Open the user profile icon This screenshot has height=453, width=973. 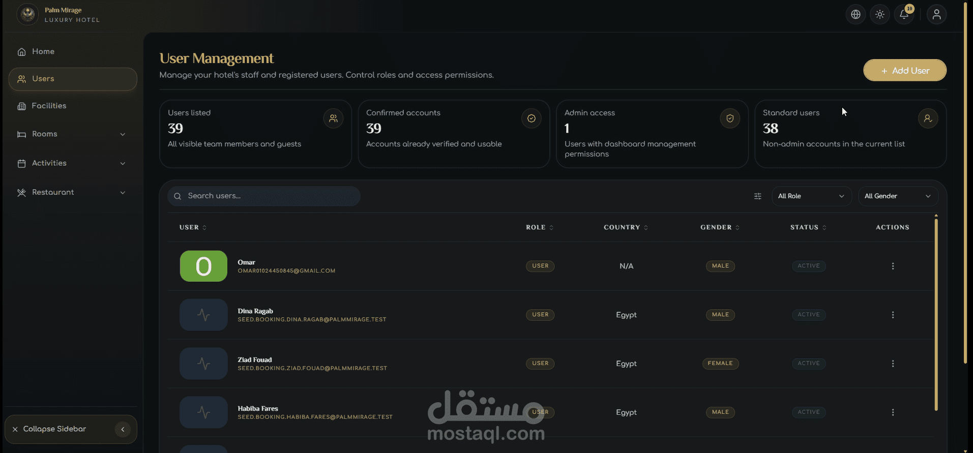[x=936, y=14]
